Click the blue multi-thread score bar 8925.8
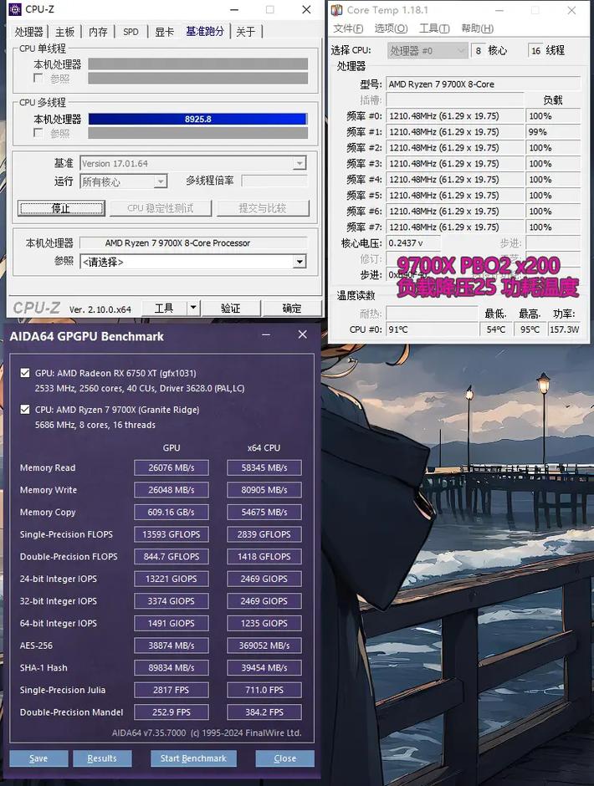 tap(197, 120)
